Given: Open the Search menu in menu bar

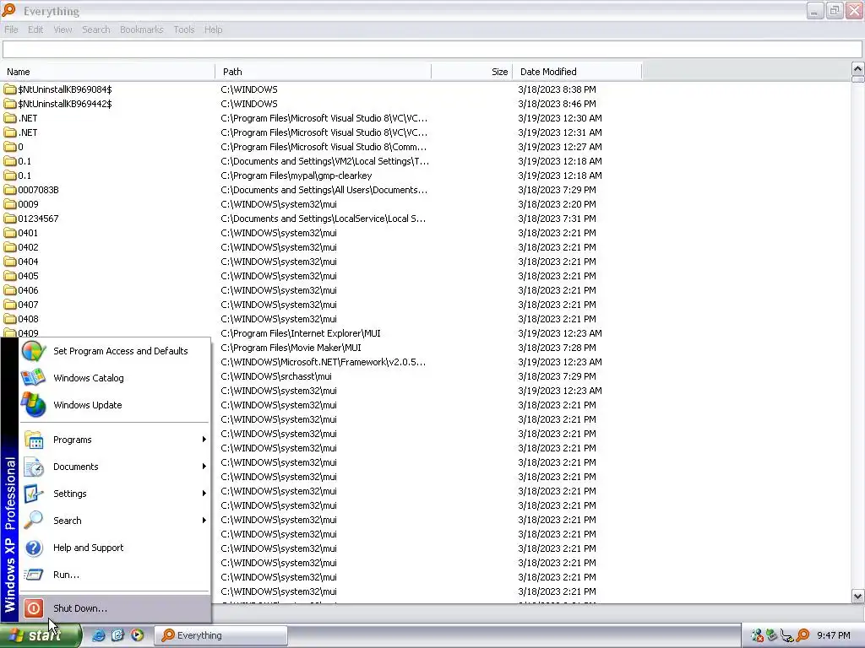Looking at the screenshot, I should pyautogui.click(x=96, y=30).
